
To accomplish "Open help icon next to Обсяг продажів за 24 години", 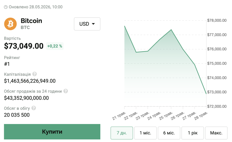I will 66,91.
